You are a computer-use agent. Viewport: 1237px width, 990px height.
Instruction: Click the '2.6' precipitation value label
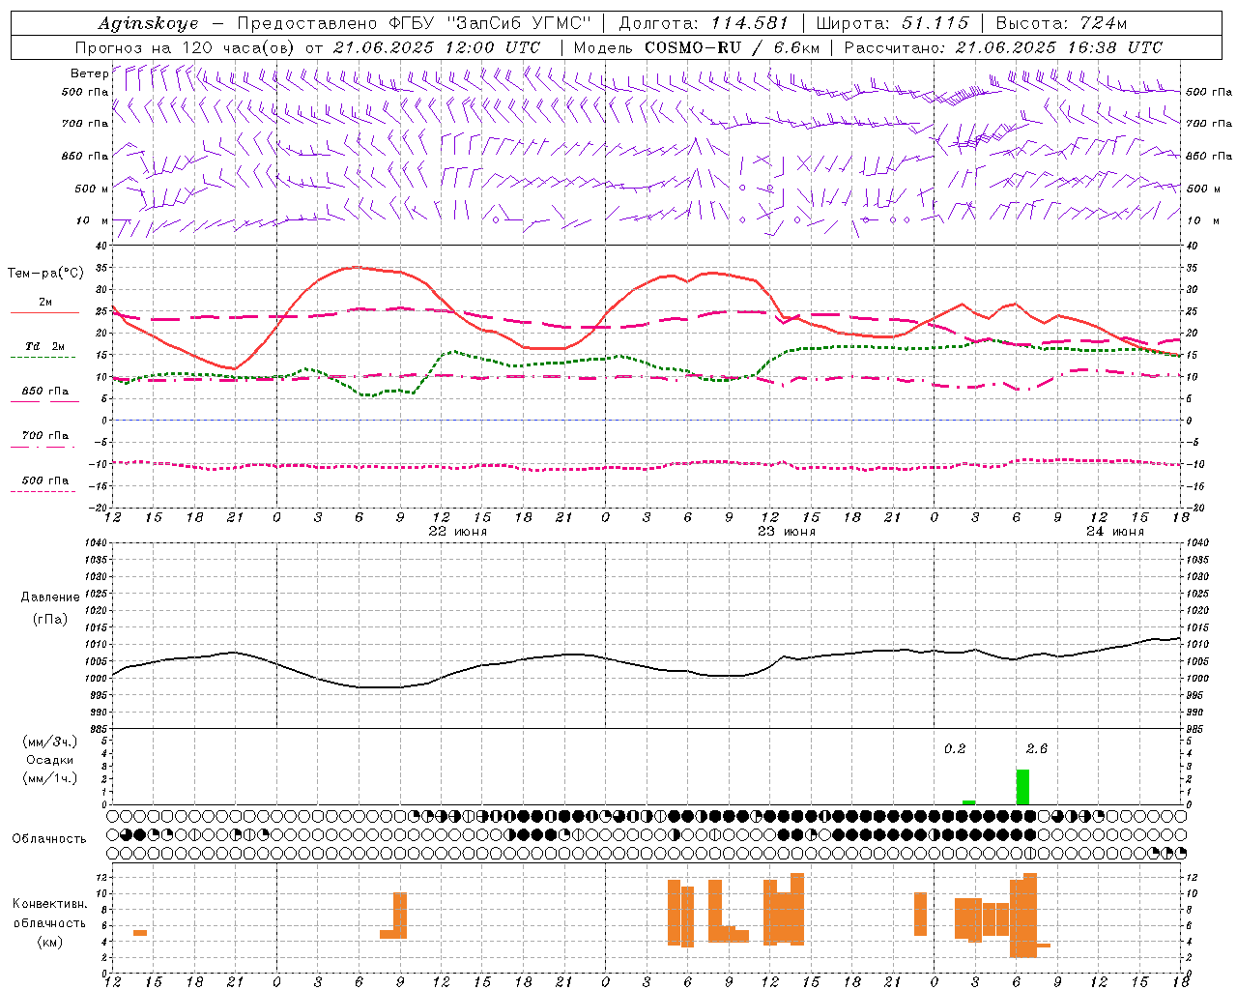1037,748
